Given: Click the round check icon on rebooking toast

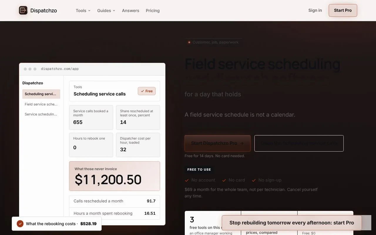Looking at the screenshot, I should click(x=20, y=224).
